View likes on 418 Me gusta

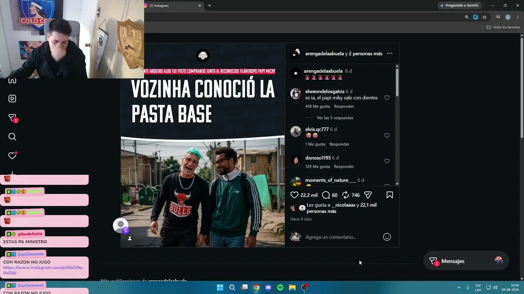(318, 106)
